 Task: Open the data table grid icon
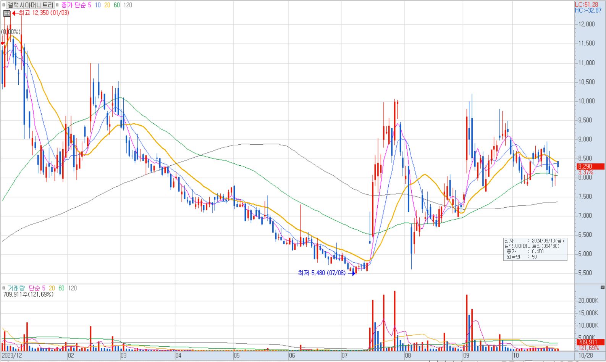tap(7, 13)
